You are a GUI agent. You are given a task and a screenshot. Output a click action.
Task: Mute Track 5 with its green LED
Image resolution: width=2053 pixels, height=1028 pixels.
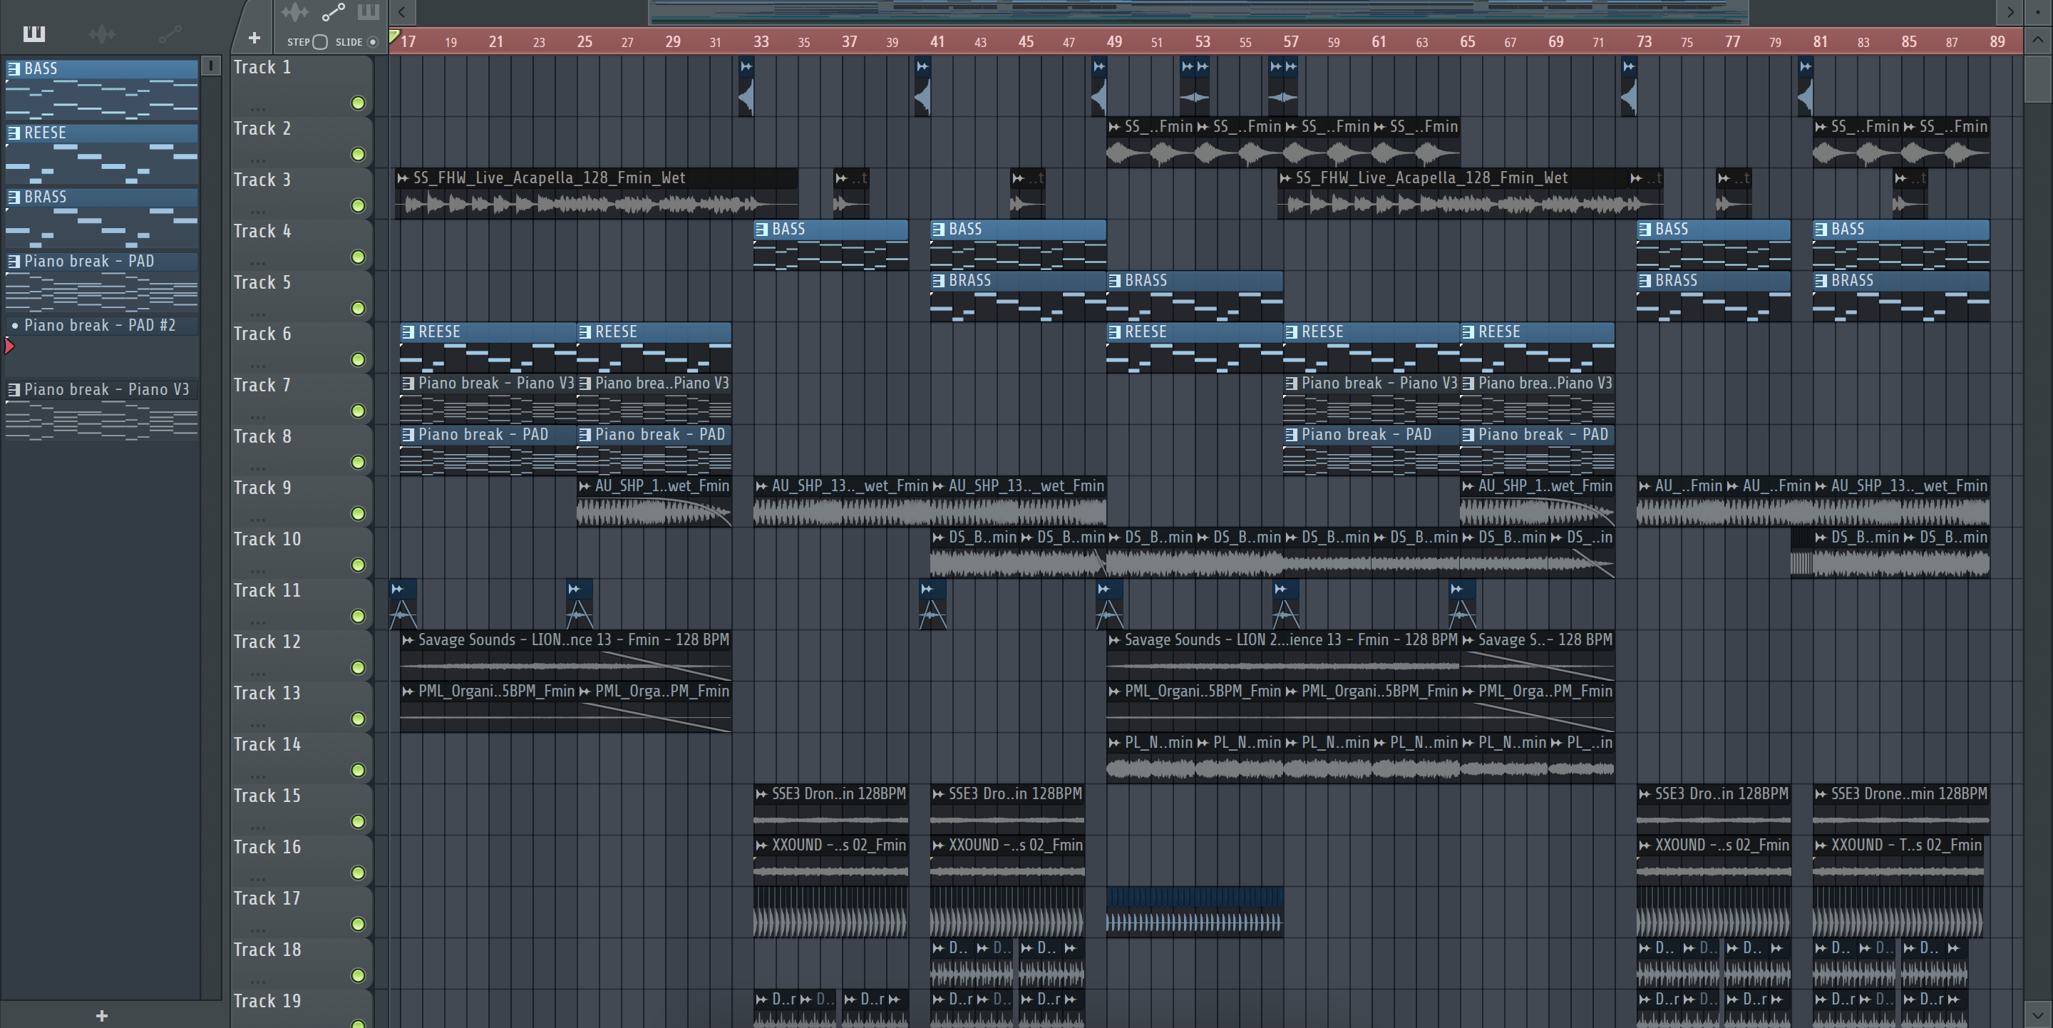click(358, 309)
